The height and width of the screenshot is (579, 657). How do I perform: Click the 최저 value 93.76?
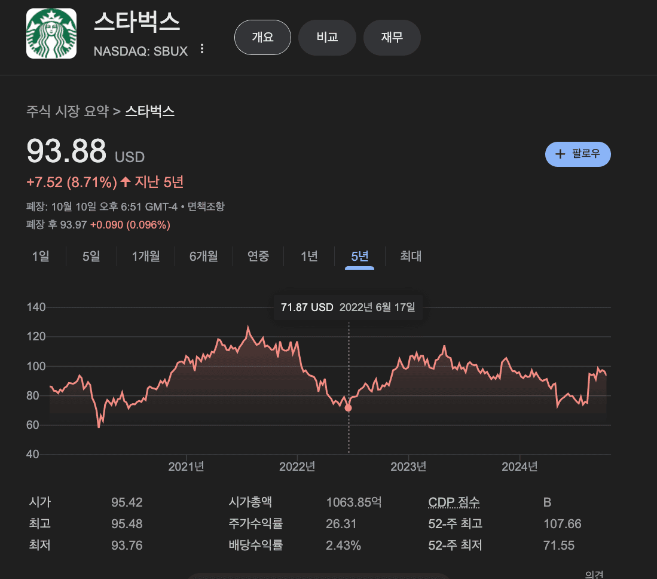[127, 546]
